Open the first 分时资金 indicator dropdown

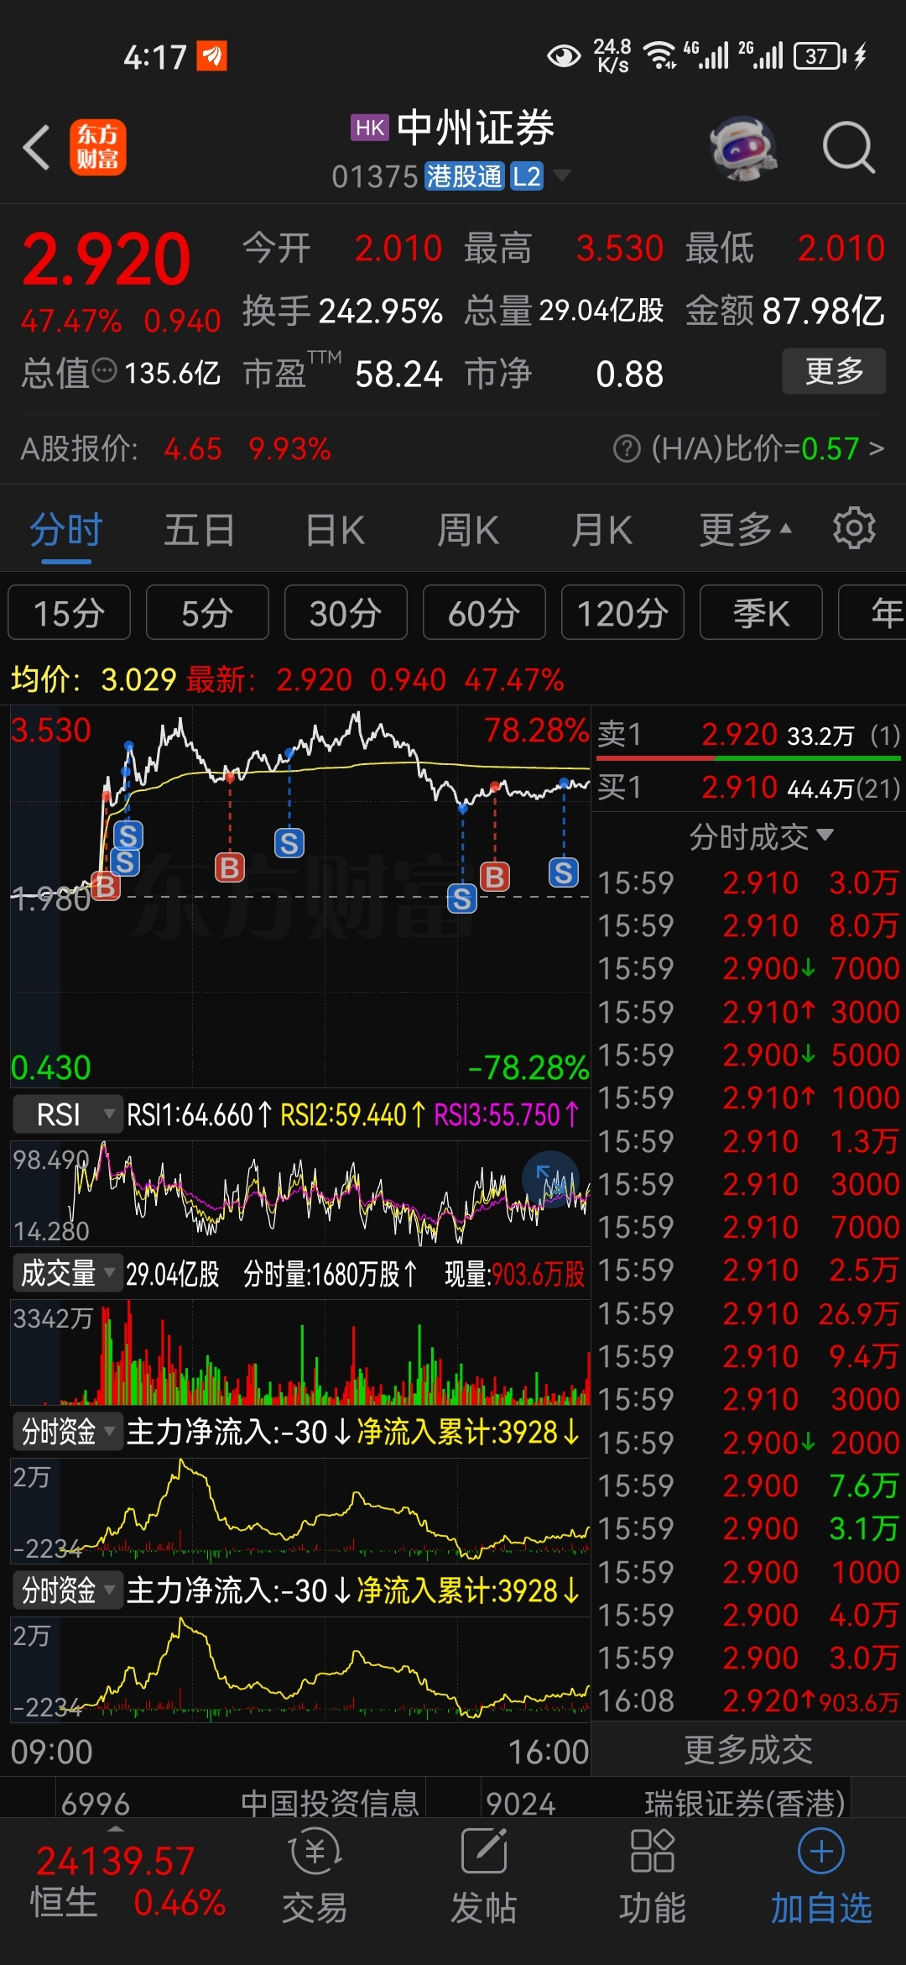[x=67, y=1431]
